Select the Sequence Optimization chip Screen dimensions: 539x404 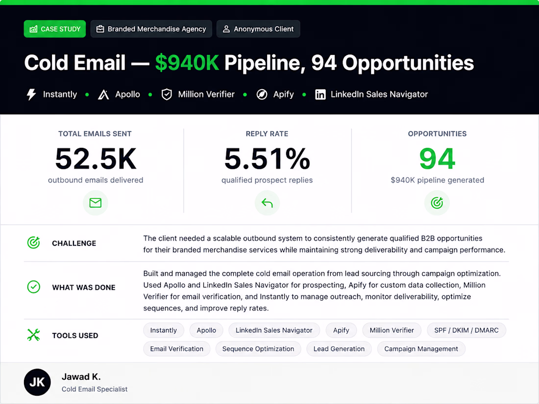tap(258, 349)
